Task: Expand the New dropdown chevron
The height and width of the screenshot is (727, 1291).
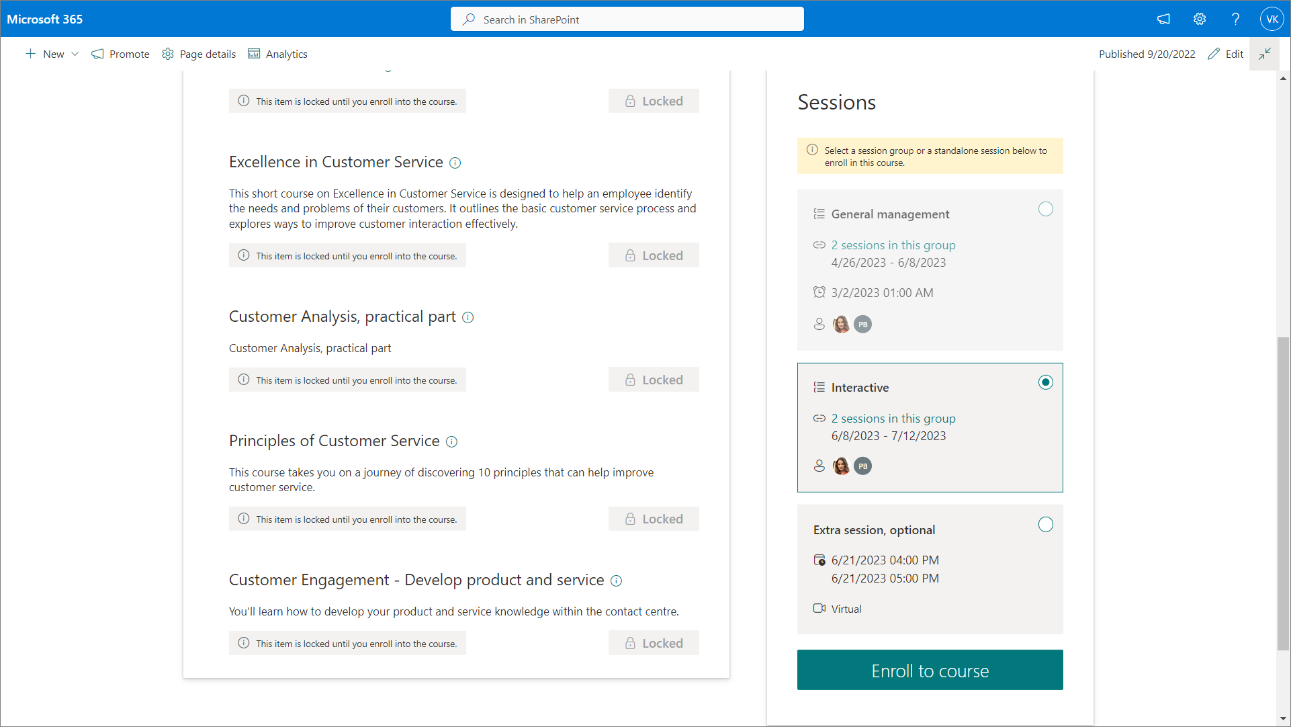Action: (75, 54)
